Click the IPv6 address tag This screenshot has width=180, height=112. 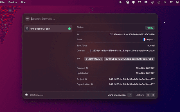(129, 59)
